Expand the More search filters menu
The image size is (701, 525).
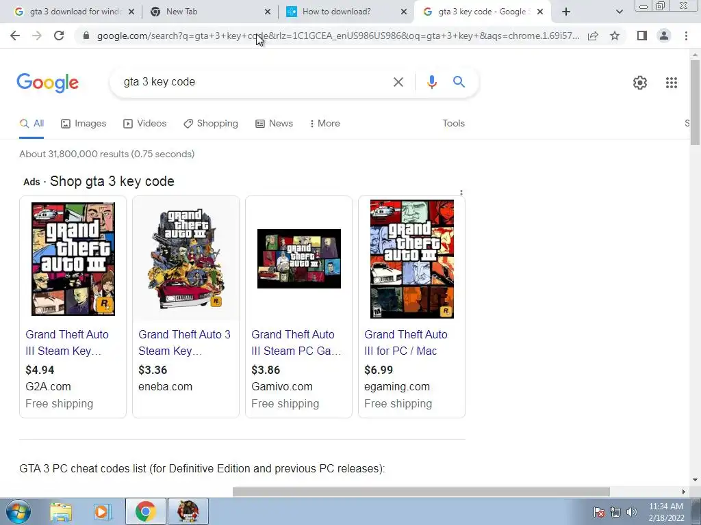(325, 124)
